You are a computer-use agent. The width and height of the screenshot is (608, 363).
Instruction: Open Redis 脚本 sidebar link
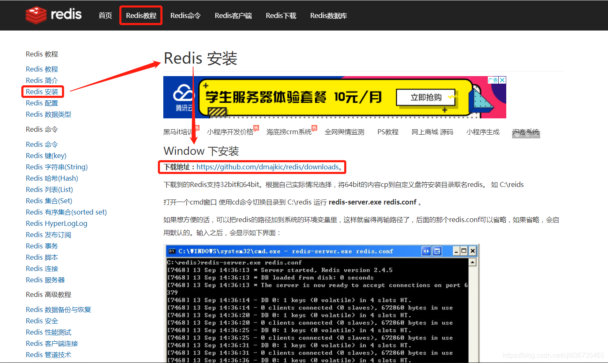[42, 257]
